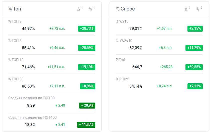Click the +20,59% badge for ТОП 5
This screenshot has width=210, height=133.
87,48
